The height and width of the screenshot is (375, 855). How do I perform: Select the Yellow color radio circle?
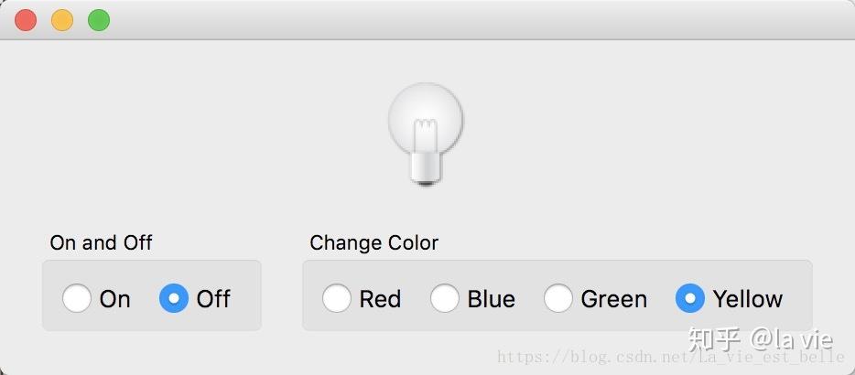[690, 298]
